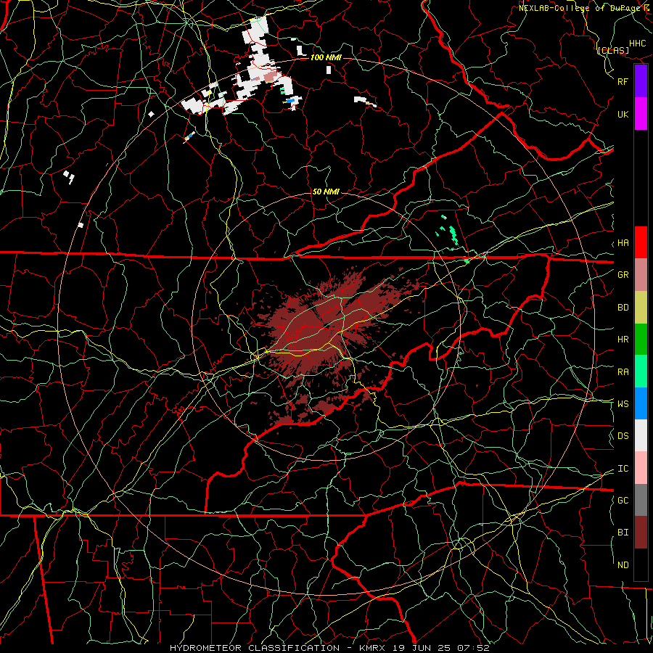The height and width of the screenshot is (653, 653).
Task: Select the BD yellow legend color swatch
Action: pyautogui.click(x=641, y=307)
